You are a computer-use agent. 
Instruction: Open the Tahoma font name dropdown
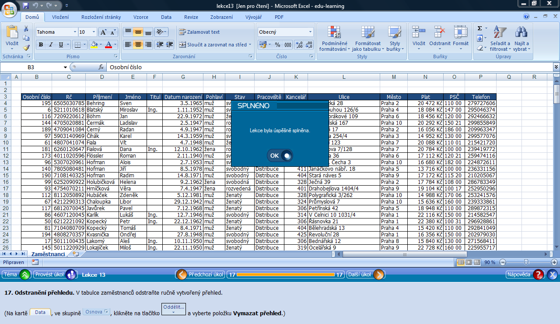pos(75,32)
